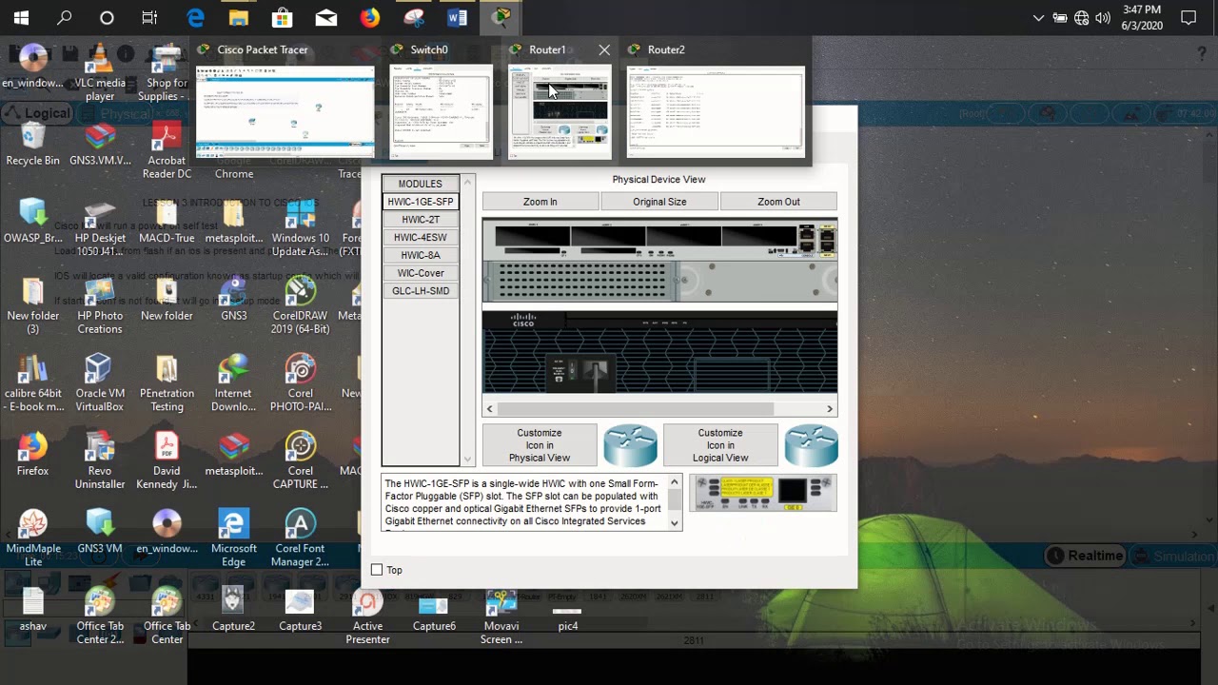Viewport: 1218px width, 685px height.
Task: Switch to the Cisco Packet Tracer window thumbnail
Action: [x=285, y=111]
